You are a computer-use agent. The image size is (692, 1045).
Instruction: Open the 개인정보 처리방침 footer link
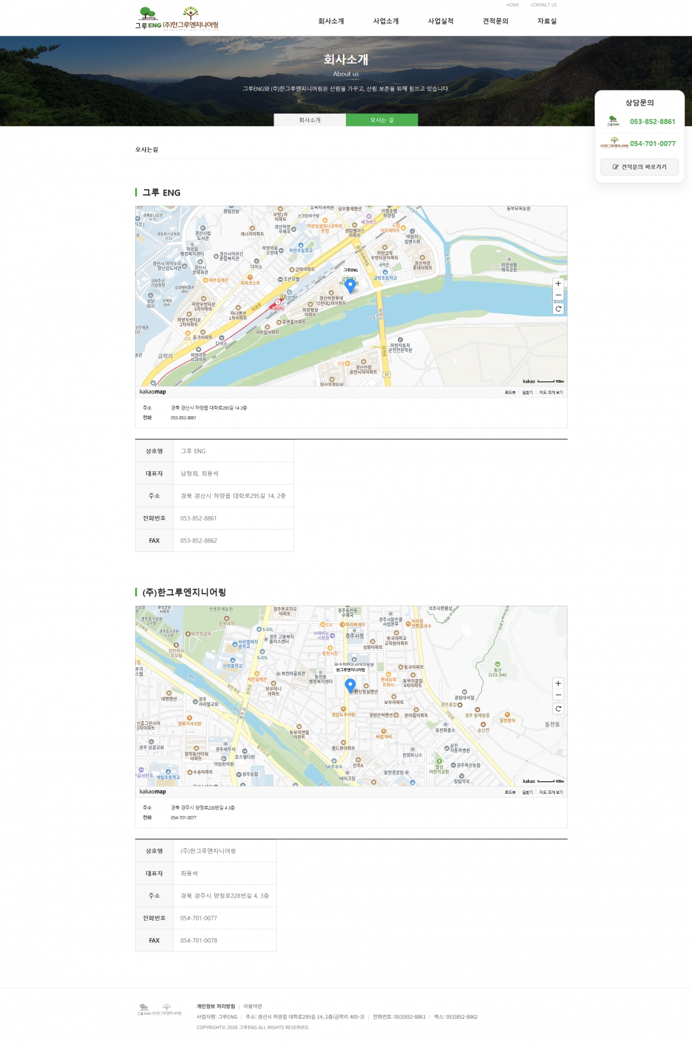click(216, 1007)
